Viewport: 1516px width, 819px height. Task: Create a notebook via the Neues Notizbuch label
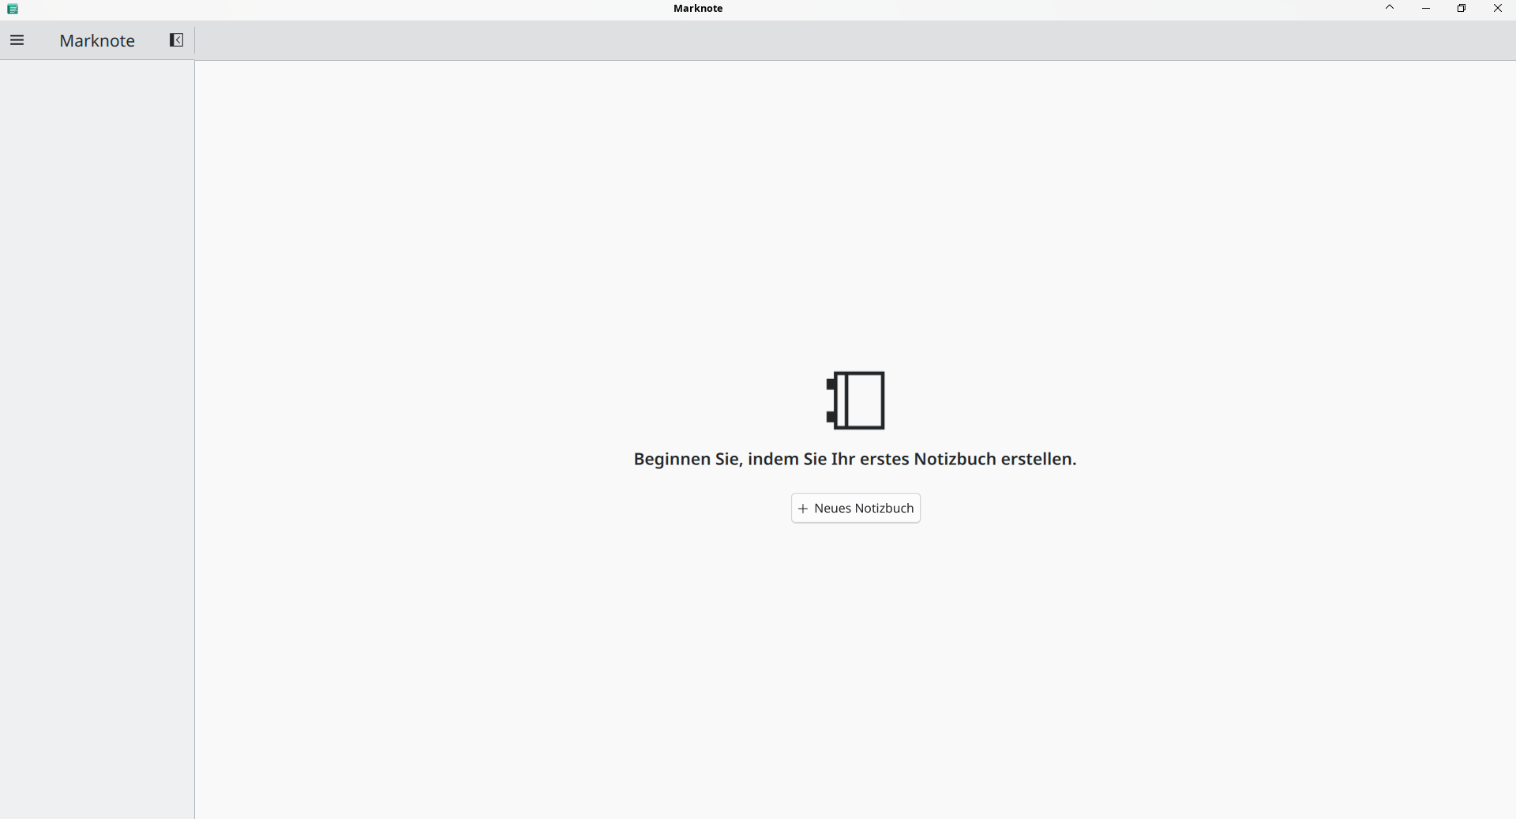pyautogui.click(x=863, y=509)
